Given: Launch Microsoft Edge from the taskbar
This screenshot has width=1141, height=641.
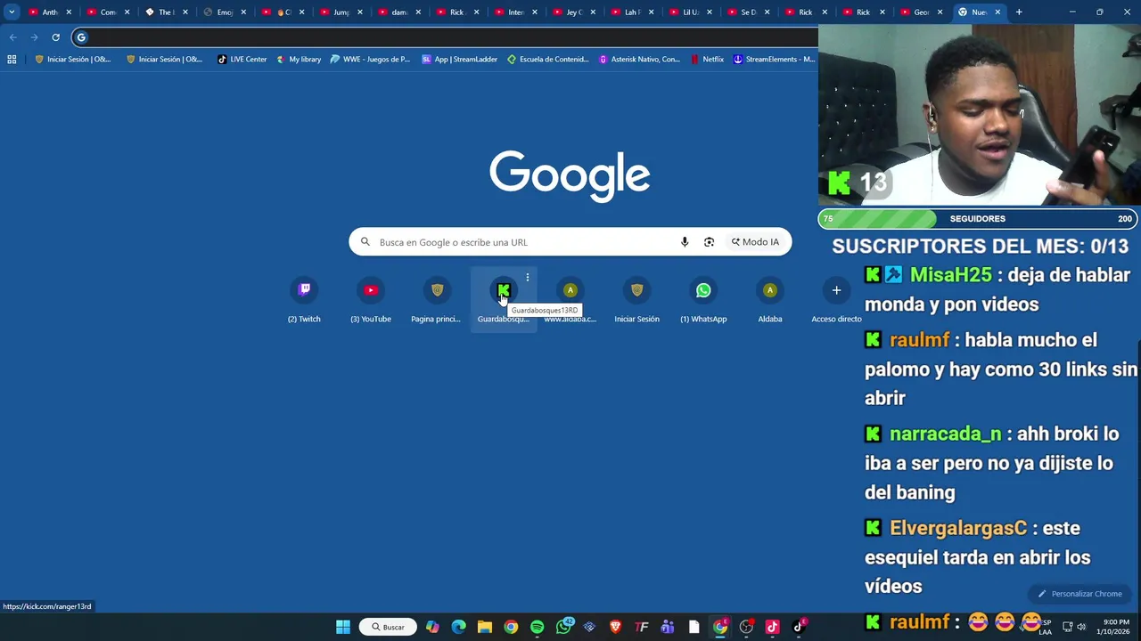Looking at the screenshot, I should point(458,627).
